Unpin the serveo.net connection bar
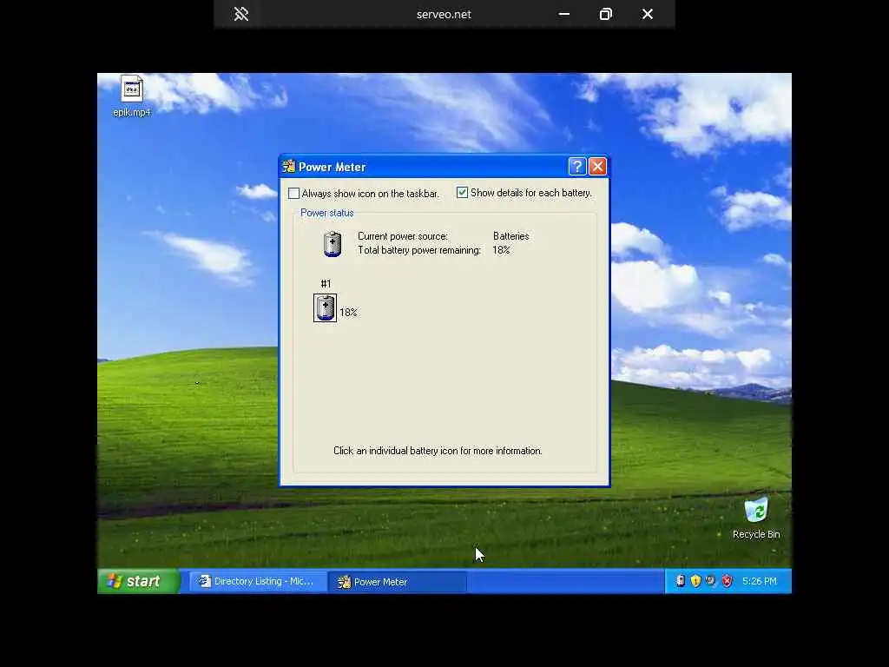 coord(241,14)
